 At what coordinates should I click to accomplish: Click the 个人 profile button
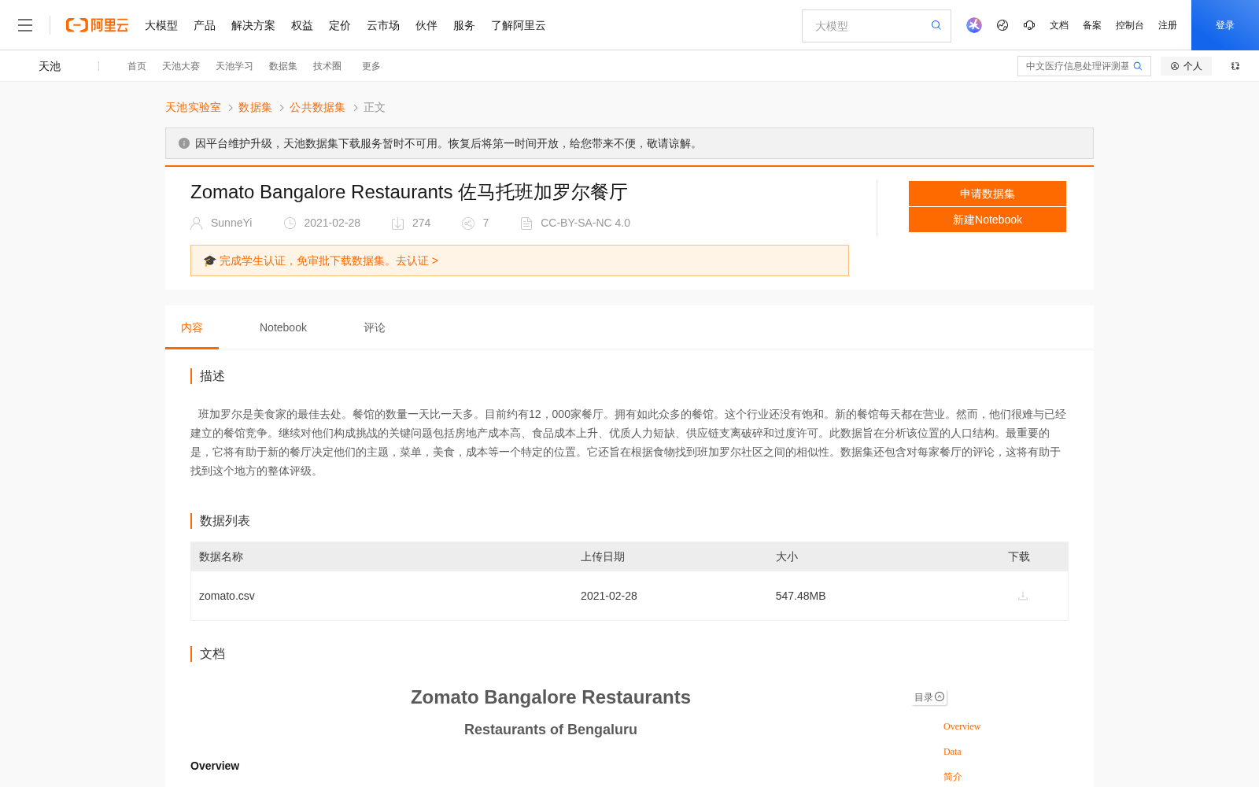1186,66
